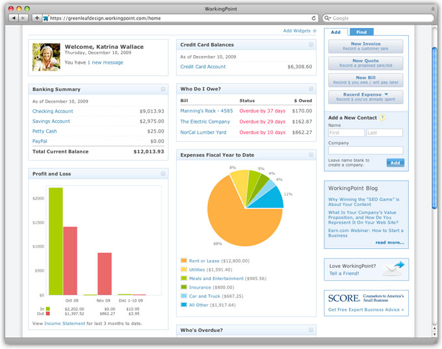Open the NorCal Lumber Yard bill
Viewport: 442px width, 349px height.
coord(203,132)
